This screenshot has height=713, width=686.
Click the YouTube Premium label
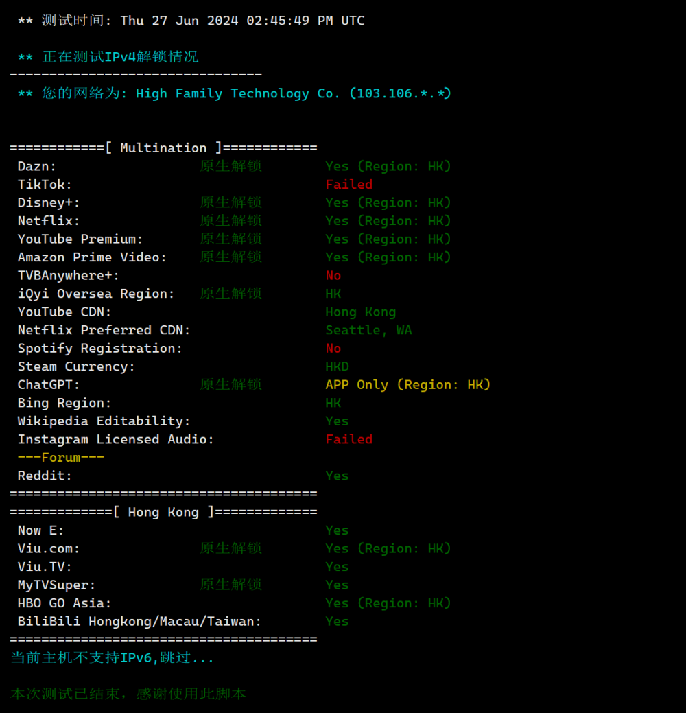pos(80,239)
